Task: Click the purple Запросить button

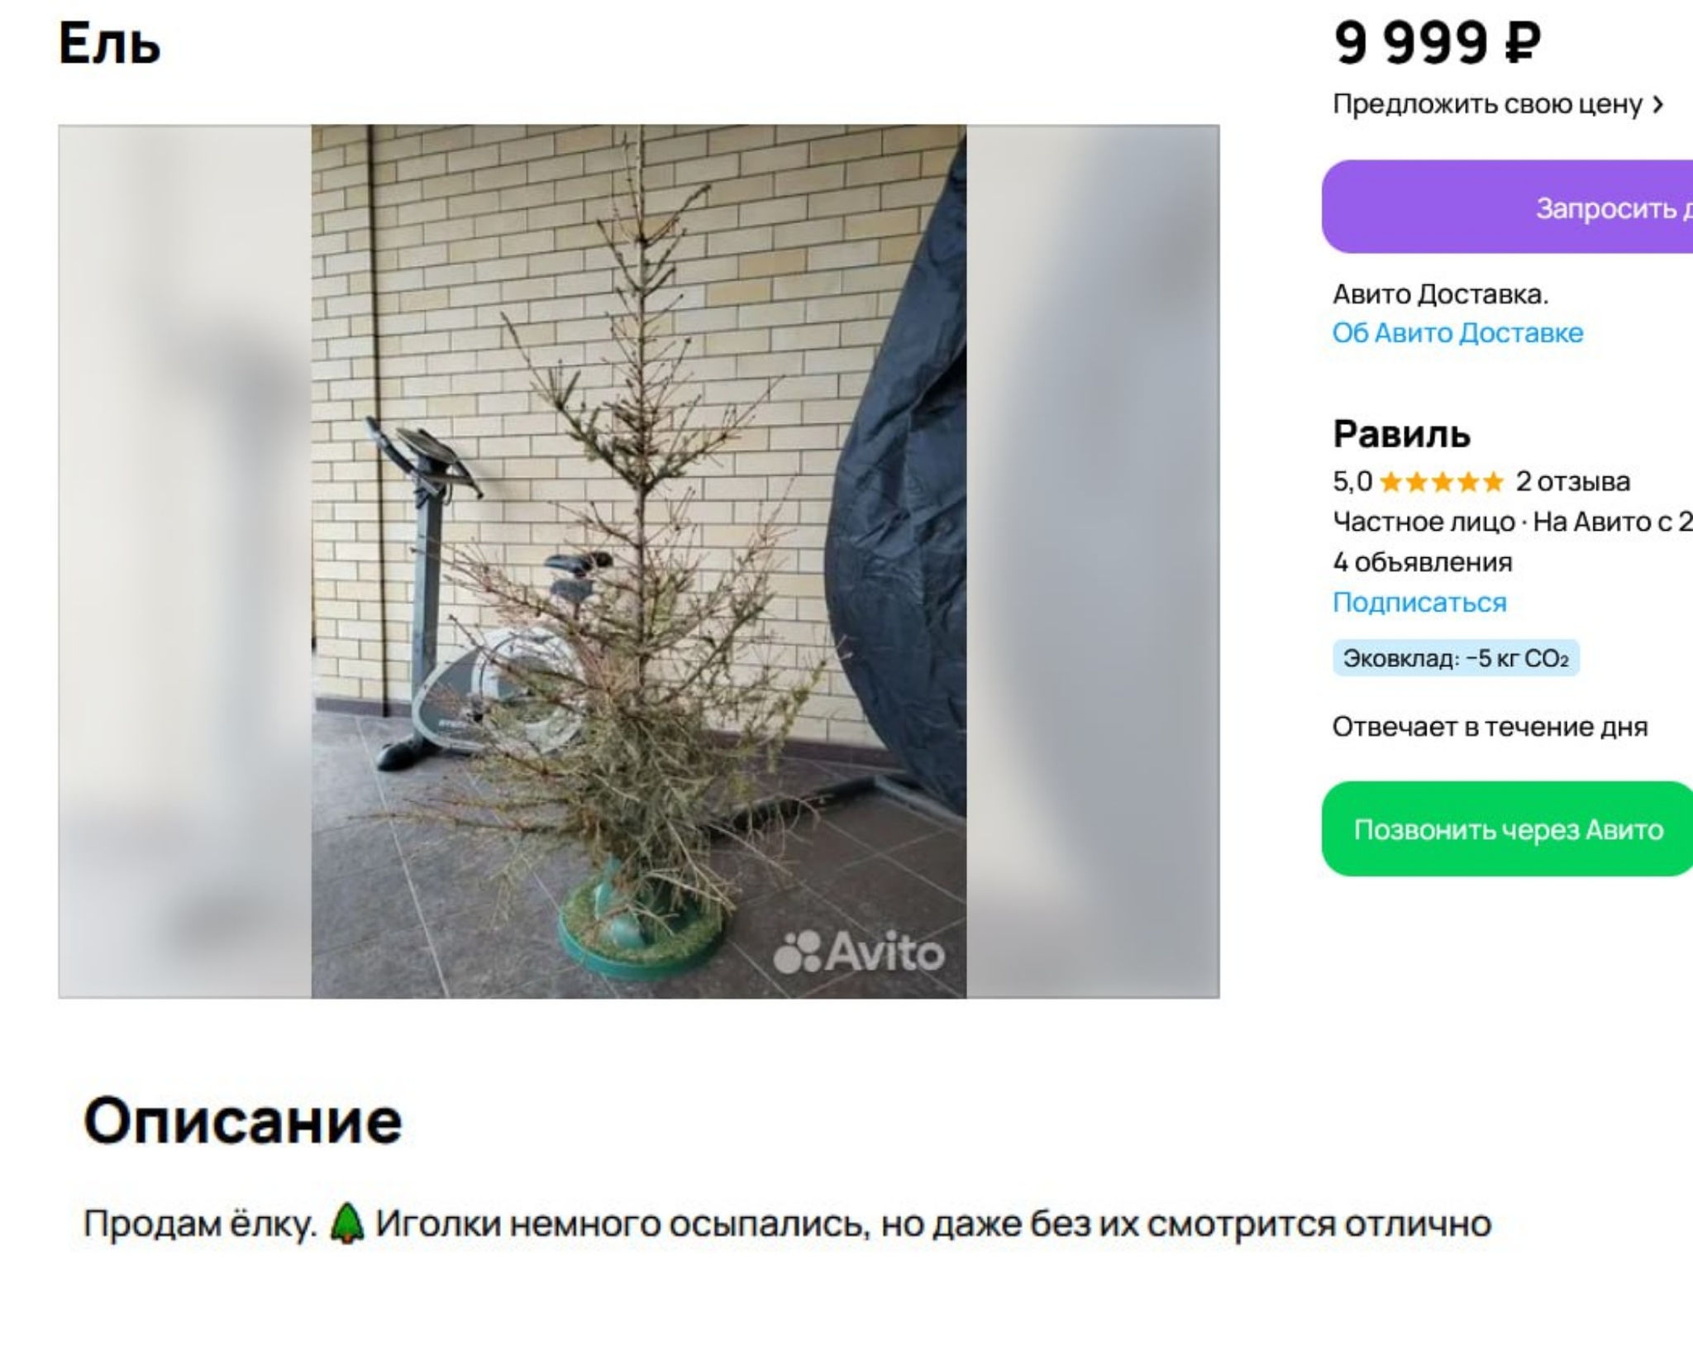Action: (x=1507, y=207)
